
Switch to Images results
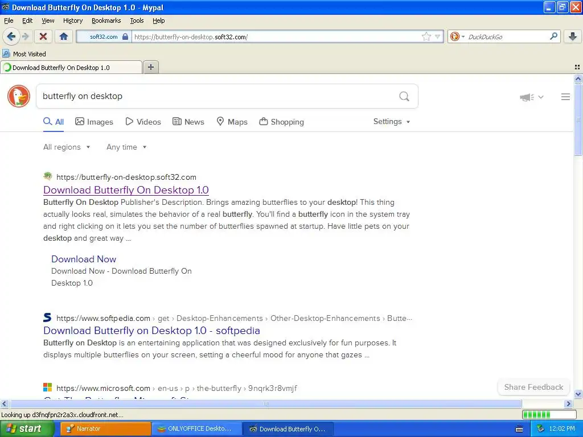pyautogui.click(x=94, y=122)
